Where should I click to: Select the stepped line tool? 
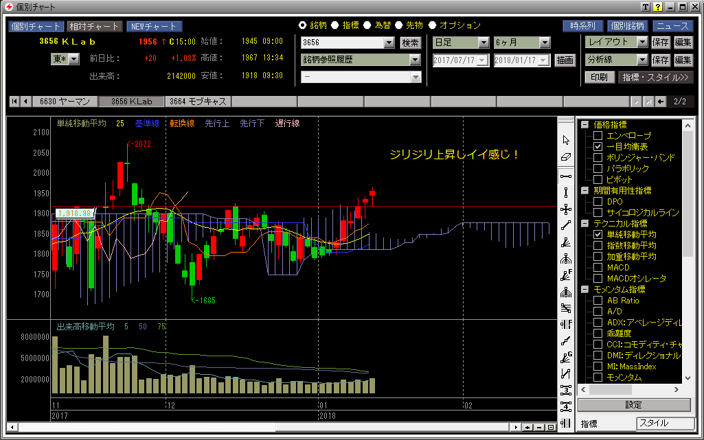(x=566, y=341)
